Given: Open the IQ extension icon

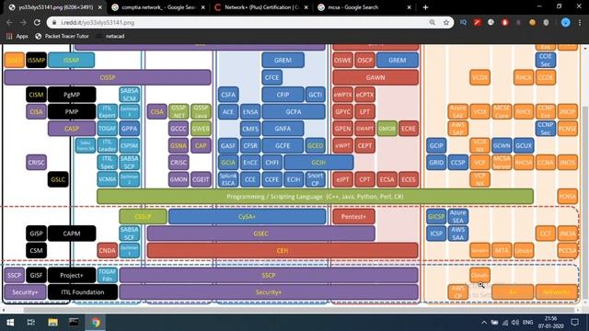Looking at the screenshot, I should 463,22.
